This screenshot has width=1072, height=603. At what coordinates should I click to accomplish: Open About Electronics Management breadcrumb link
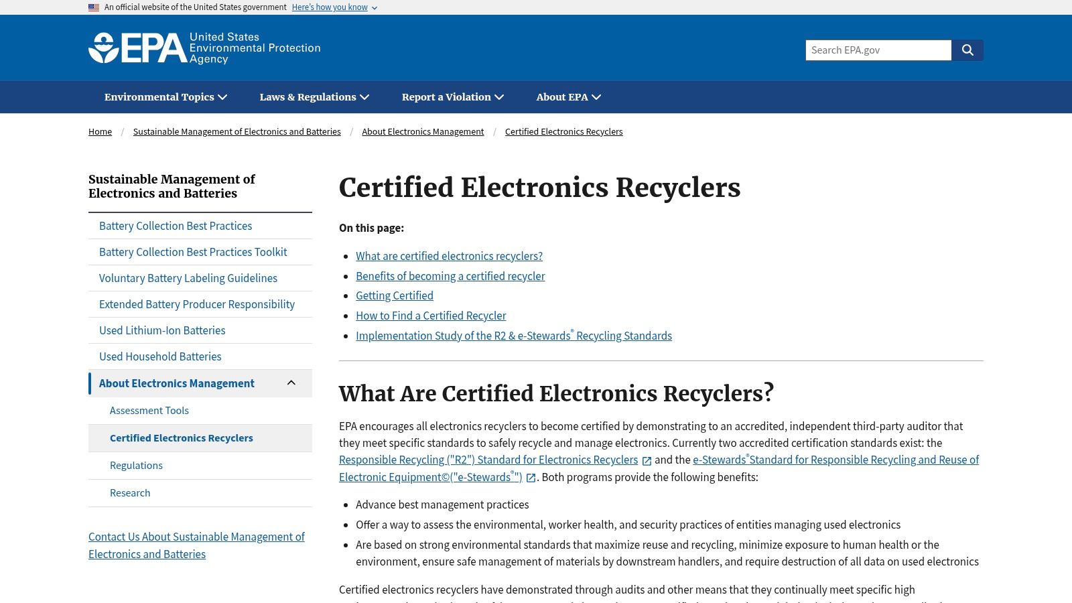423,132
